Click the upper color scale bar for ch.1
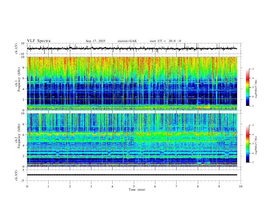This screenshot has width=271, height=209. 248,87
